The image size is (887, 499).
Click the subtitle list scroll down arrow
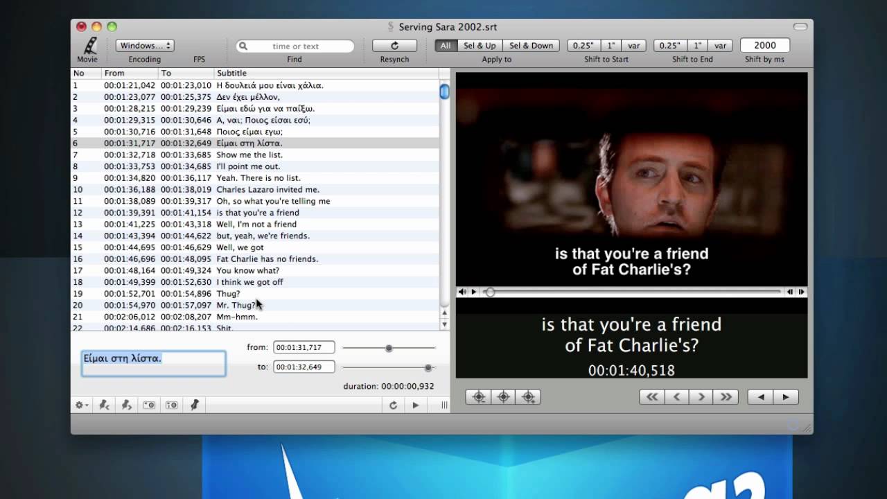[444, 324]
